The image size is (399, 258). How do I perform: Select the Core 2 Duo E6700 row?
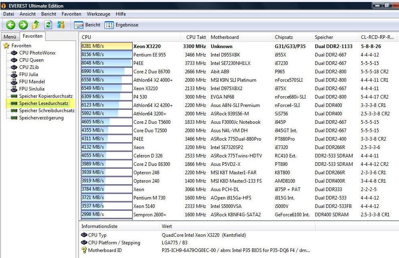(x=239, y=71)
